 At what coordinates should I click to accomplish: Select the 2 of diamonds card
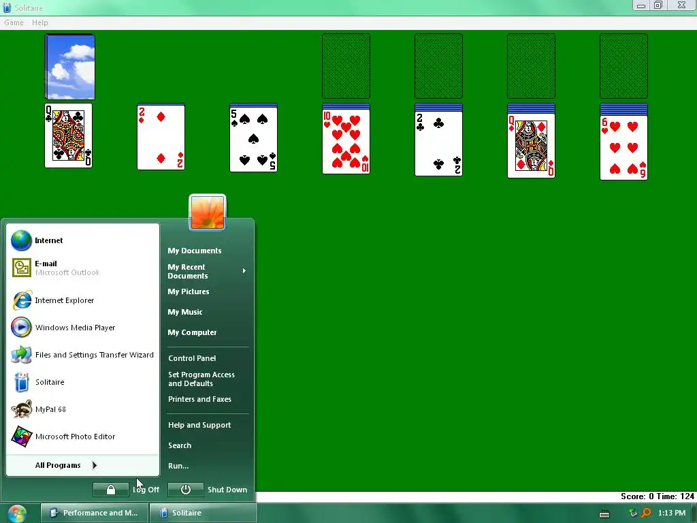tap(161, 138)
